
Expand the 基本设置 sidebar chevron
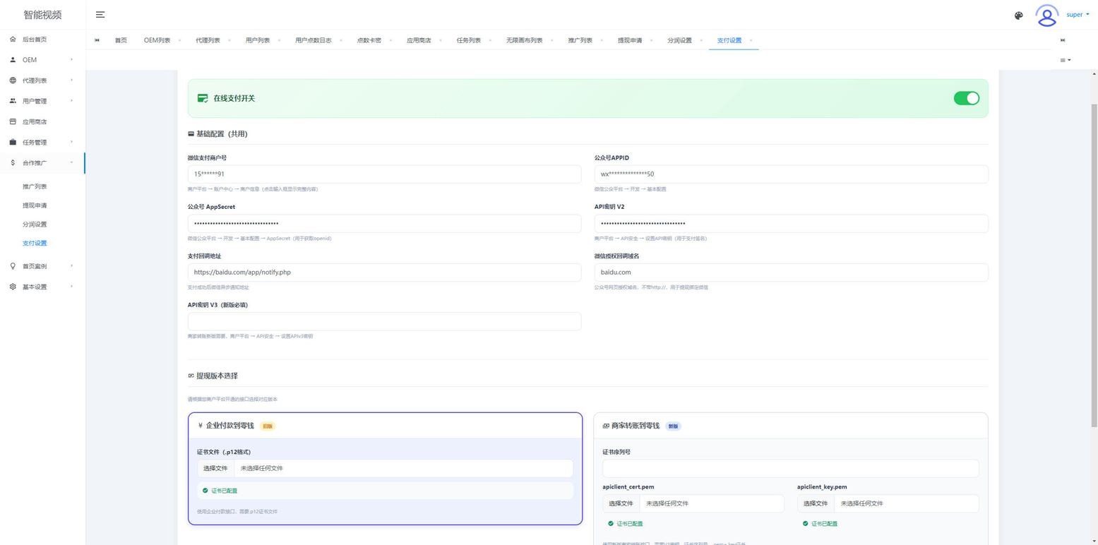(x=71, y=287)
